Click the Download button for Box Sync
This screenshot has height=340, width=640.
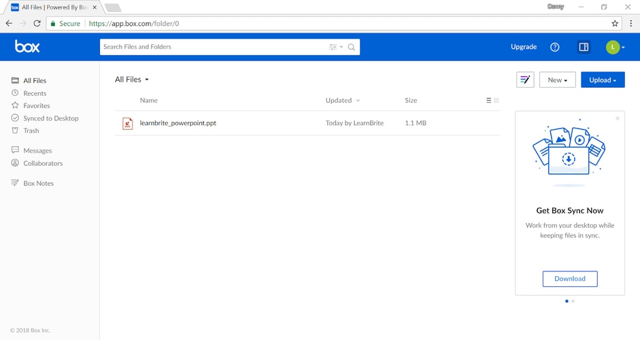(569, 279)
